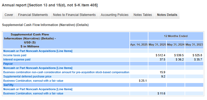Screen dimensions: 207x100
Task: Click Supplemental deferred purchase price link
Action: pyautogui.click(x=27, y=76)
